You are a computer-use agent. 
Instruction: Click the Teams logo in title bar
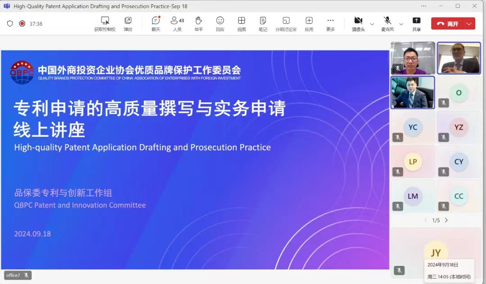[6, 6]
